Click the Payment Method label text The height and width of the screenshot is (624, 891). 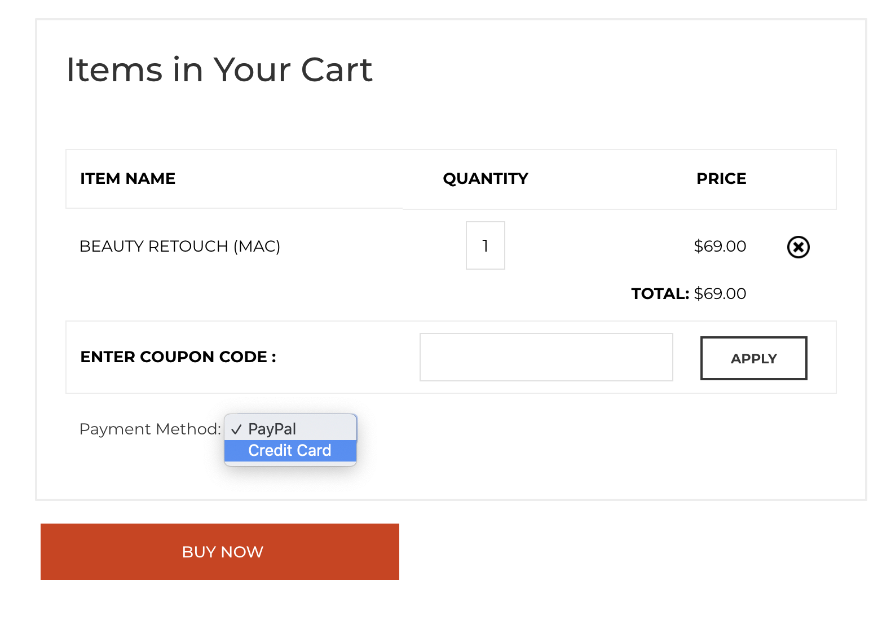point(150,429)
